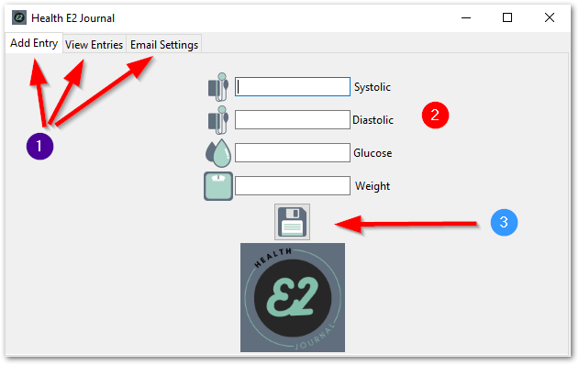Switch to the Add Entry tab
This screenshot has height=365, width=579.
(34, 43)
